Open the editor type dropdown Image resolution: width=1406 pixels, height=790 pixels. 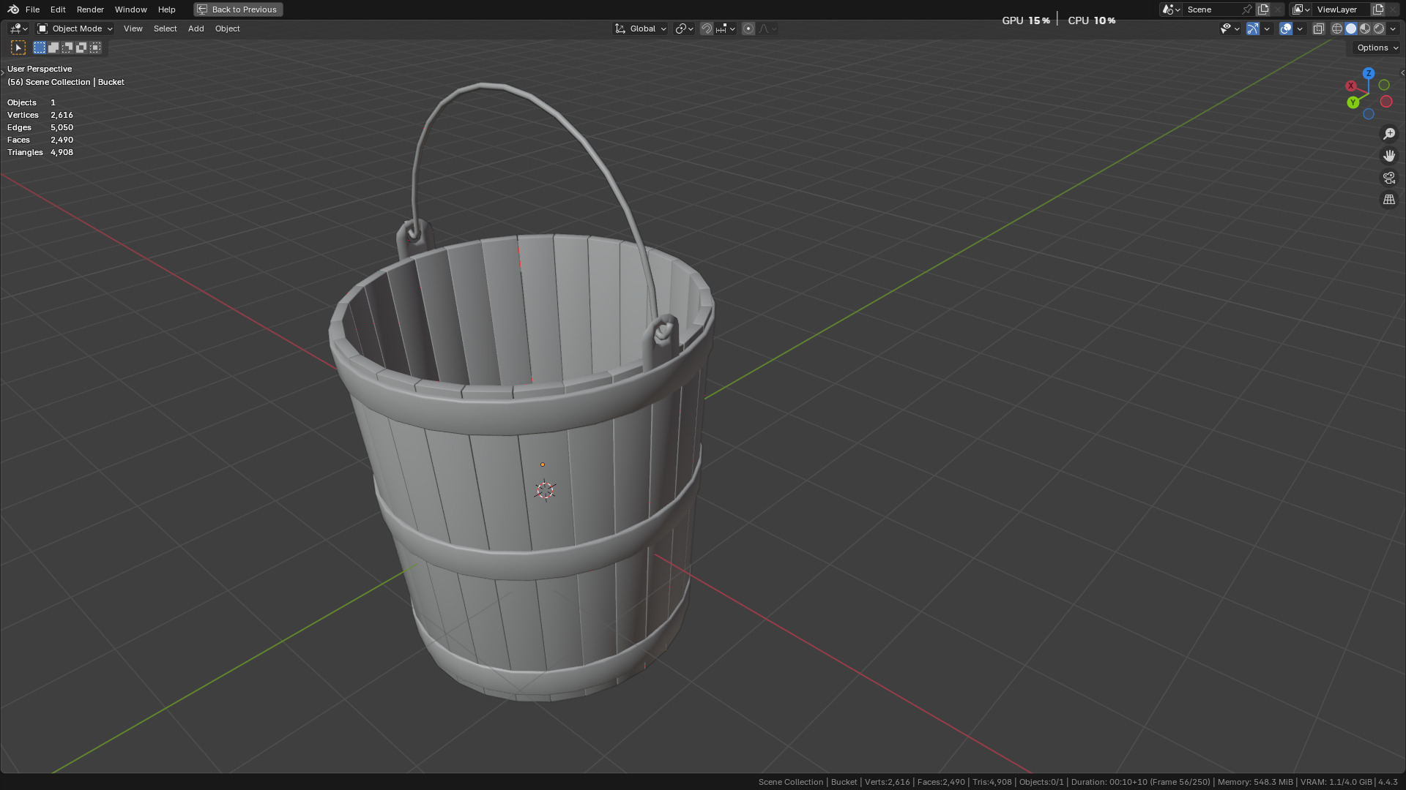18,29
